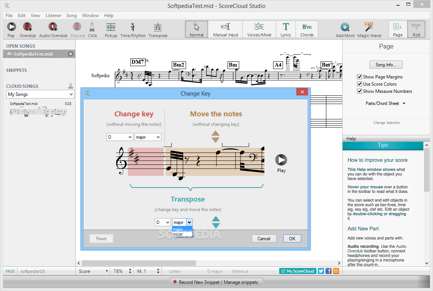The image size is (433, 291).
Task: Toggle the Click metronome icon
Action: pos(92,27)
